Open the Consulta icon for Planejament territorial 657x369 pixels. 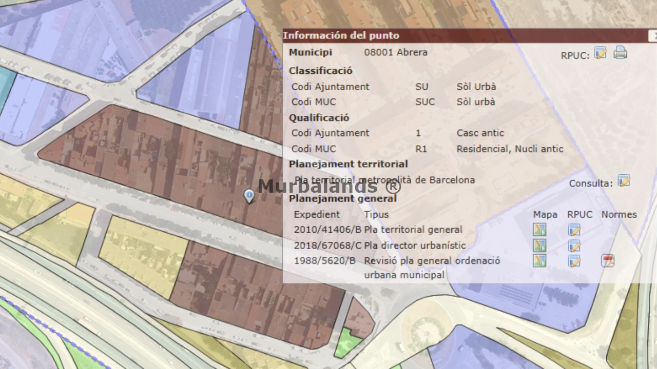click(624, 181)
